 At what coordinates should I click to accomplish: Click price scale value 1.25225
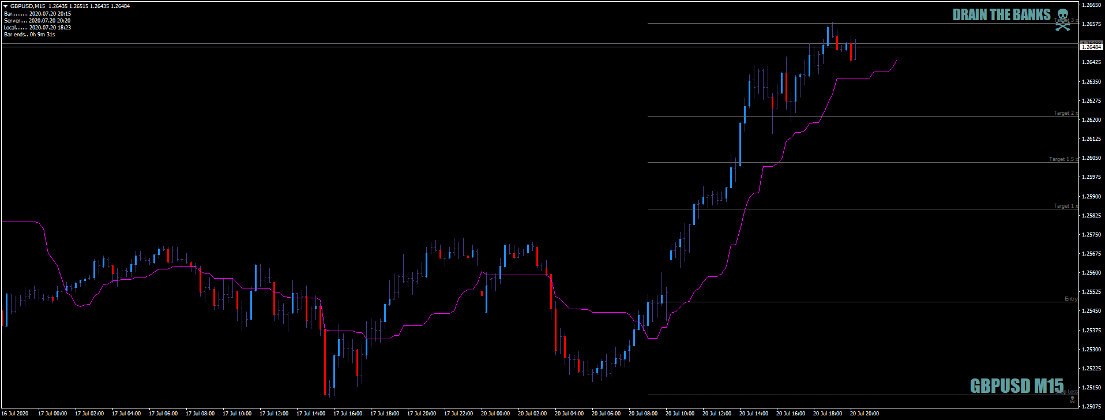point(1092,369)
